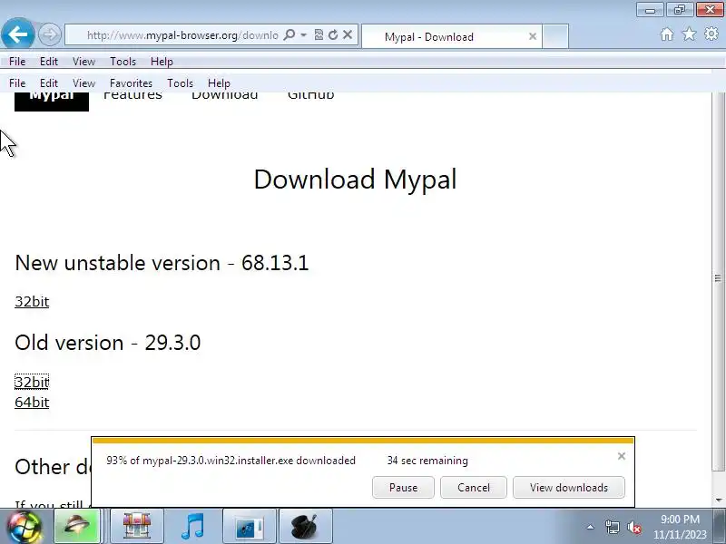The image size is (726, 544).
Task: Open File in the lower menu bar
Action: (x=17, y=83)
